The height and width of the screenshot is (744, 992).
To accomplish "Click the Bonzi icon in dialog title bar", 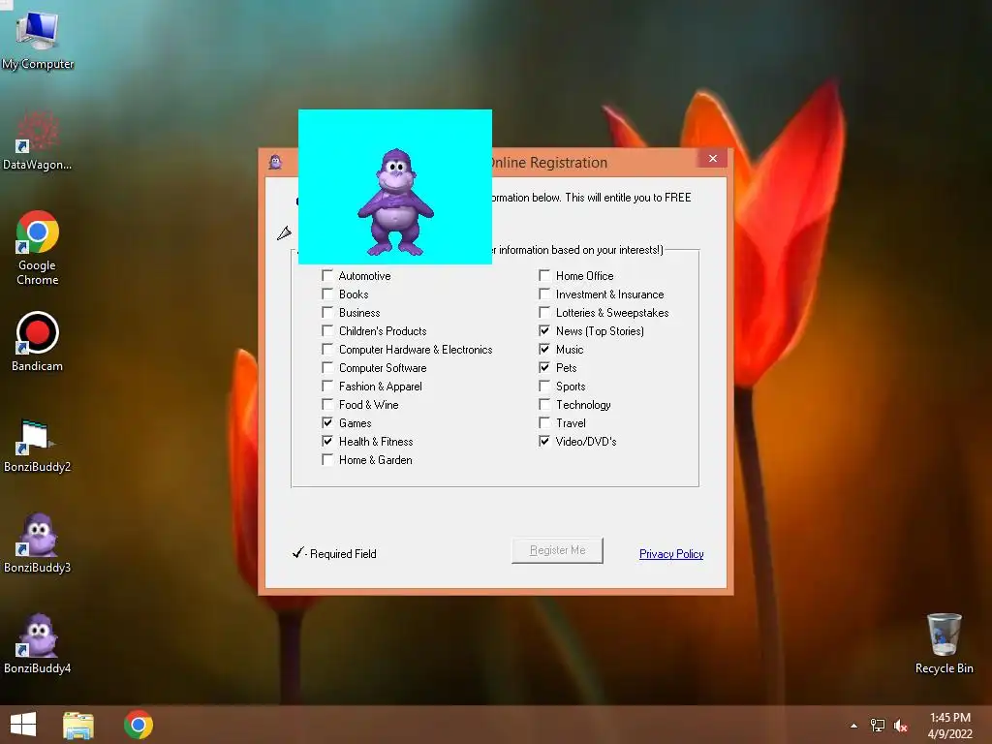I will 275,162.
